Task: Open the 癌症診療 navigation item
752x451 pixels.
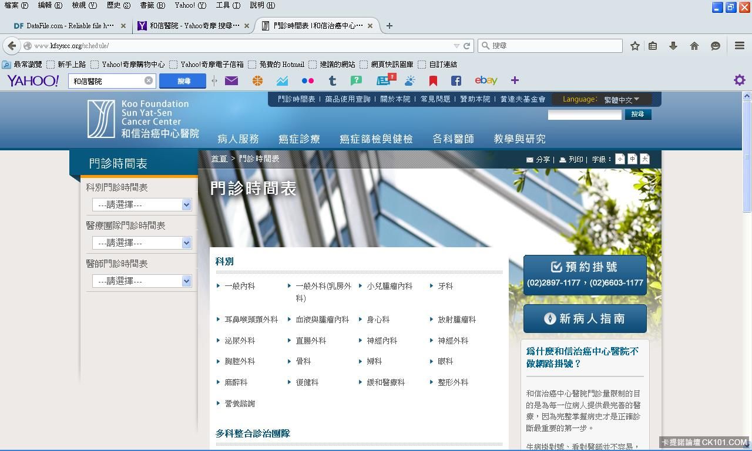Action: tap(299, 139)
